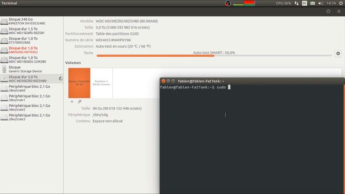Click the Kingston SSD drive icon
Screen dimensions: 345x194
pyautogui.click(x=4, y=22)
